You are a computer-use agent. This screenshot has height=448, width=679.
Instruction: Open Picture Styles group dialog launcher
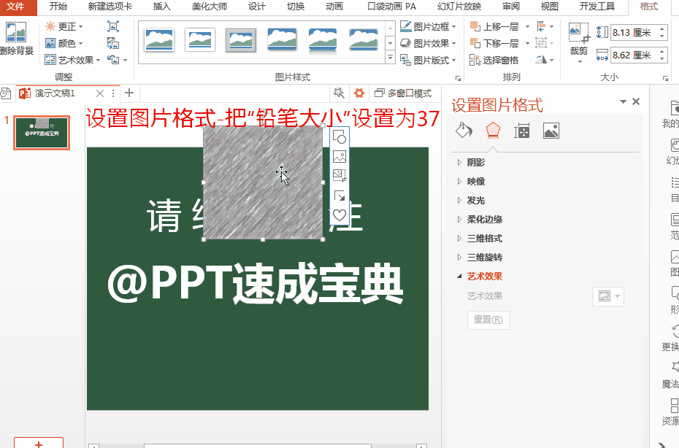[x=458, y=78]
